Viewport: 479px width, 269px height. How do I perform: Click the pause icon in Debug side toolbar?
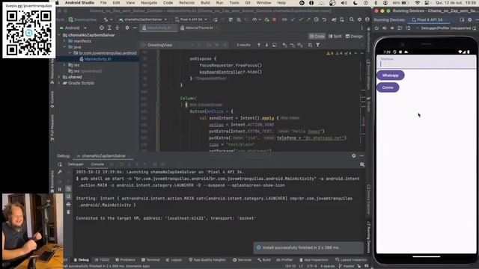point(60,189)
